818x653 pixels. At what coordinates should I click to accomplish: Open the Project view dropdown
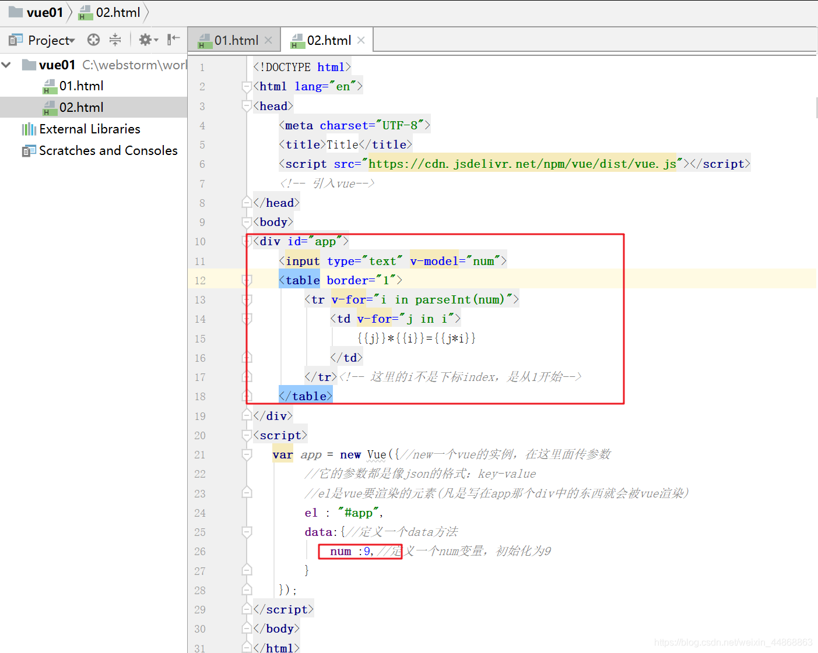51,40
